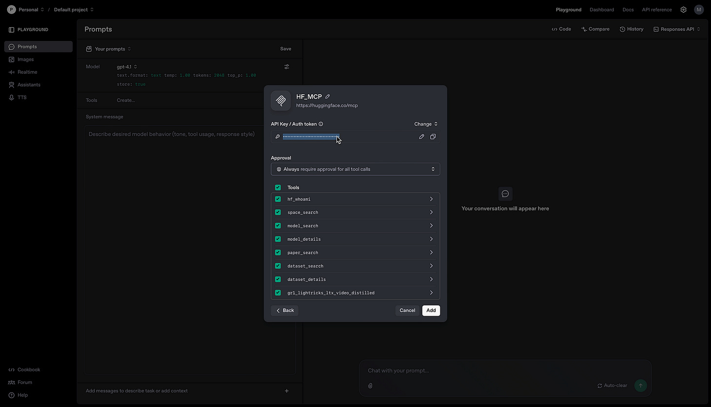The width and height of the screenshot is (711, 407).
Task: Uncheck the Tools select-all checkbox
Action: pos(278,188)
